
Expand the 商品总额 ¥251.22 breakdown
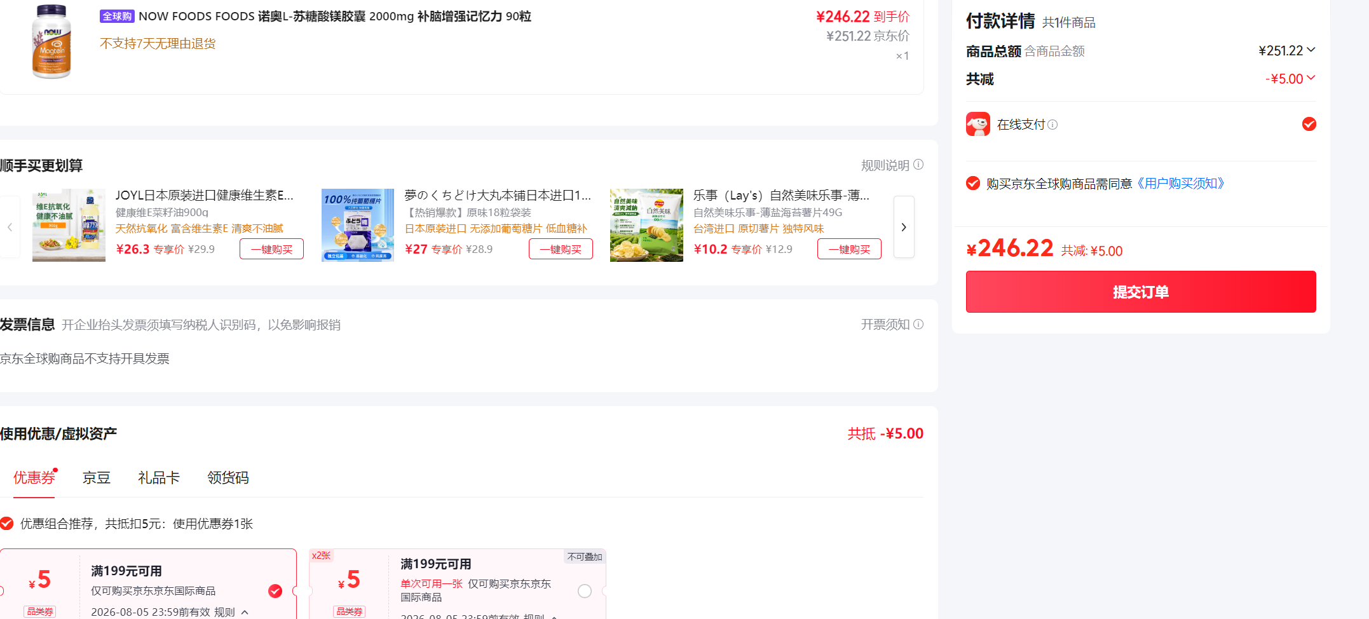pos(1311,50)
